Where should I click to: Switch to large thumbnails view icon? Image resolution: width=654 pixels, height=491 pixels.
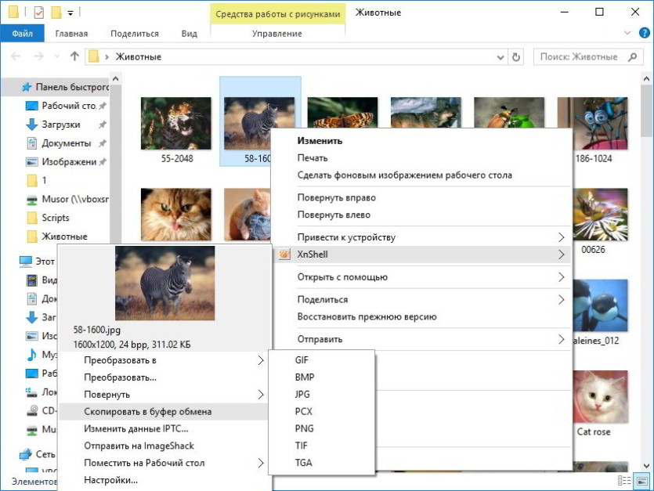point(642,481)
